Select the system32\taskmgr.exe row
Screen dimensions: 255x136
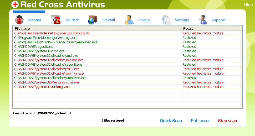(127, 87)
